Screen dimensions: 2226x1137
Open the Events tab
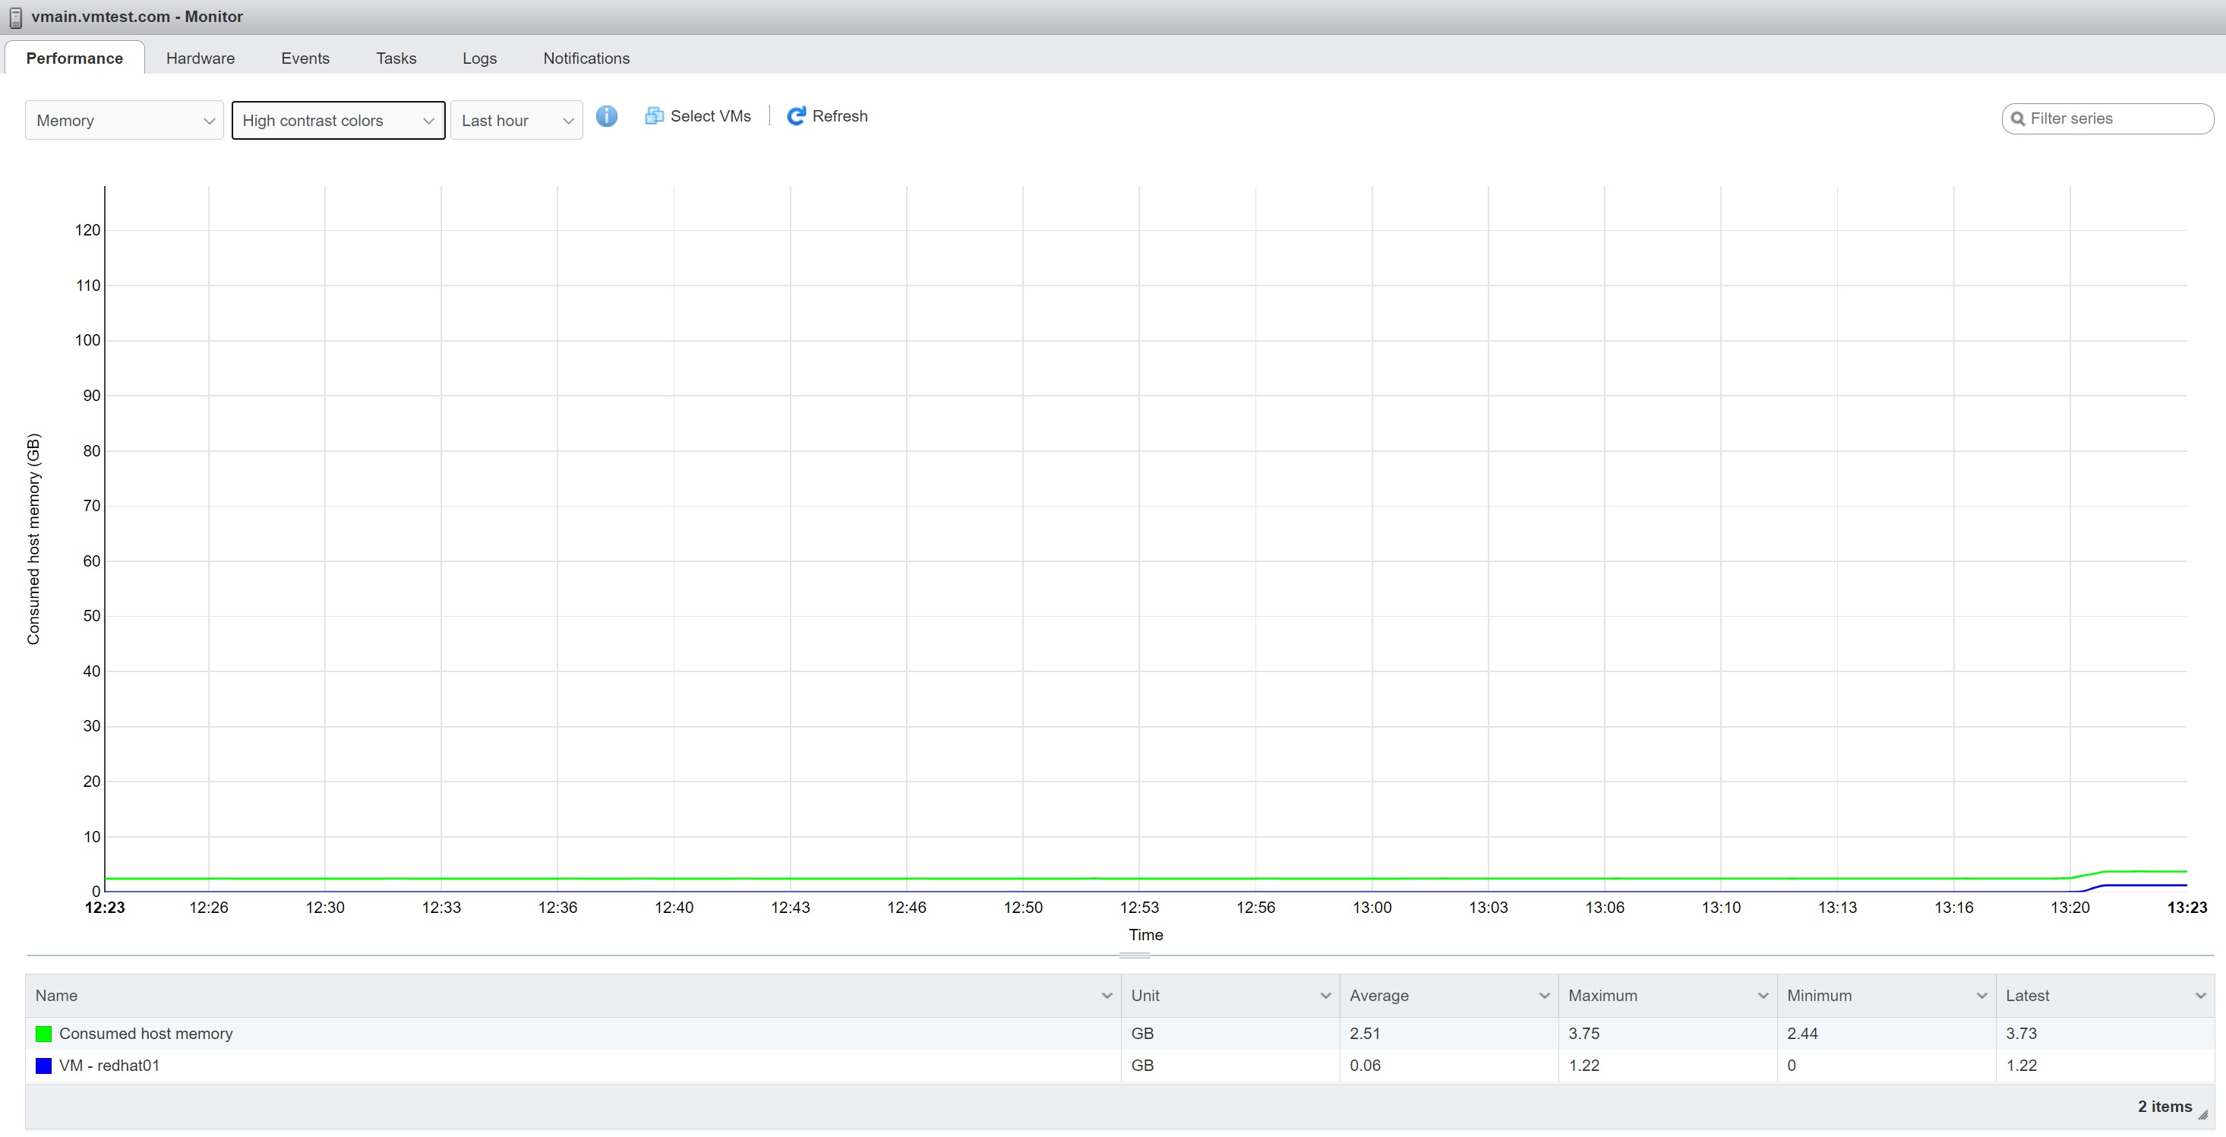coord(305,58)
